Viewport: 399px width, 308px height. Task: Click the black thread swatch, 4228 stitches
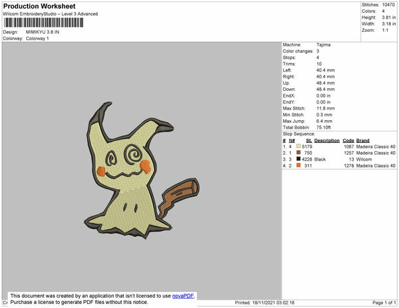click(299, 159)
